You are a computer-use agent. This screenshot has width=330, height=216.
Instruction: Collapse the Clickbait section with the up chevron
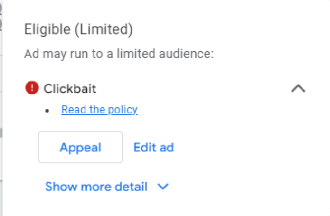point(298,88)
